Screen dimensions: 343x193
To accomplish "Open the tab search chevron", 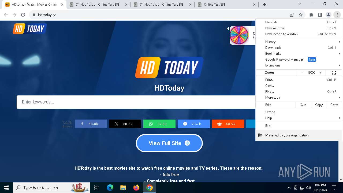I will (300, 4).
